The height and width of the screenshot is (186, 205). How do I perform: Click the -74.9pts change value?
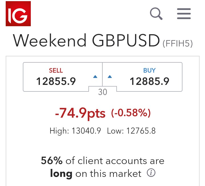click(80, 113)
